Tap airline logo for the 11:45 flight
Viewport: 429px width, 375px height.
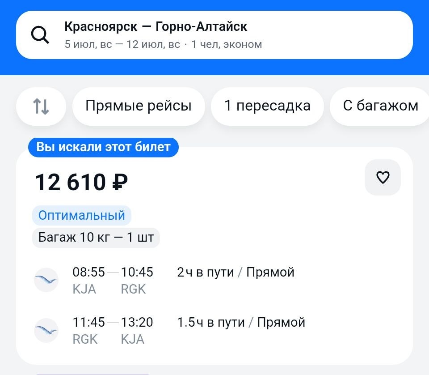(x=46, y=330)
